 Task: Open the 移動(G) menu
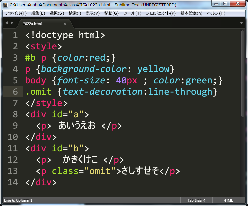pyautogui.click(x=111, y=13)
